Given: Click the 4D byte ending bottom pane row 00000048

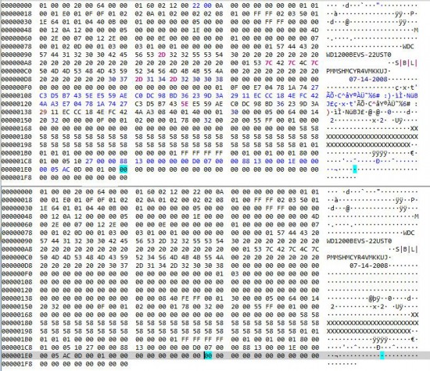Looking at the screenshot, I should click(x=315, y=216).
